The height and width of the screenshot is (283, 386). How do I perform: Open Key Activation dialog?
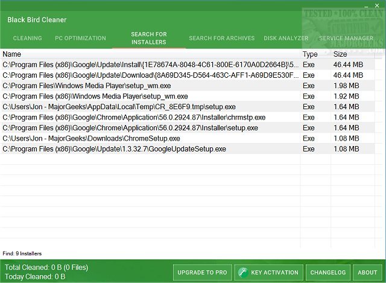pos(268,272)
